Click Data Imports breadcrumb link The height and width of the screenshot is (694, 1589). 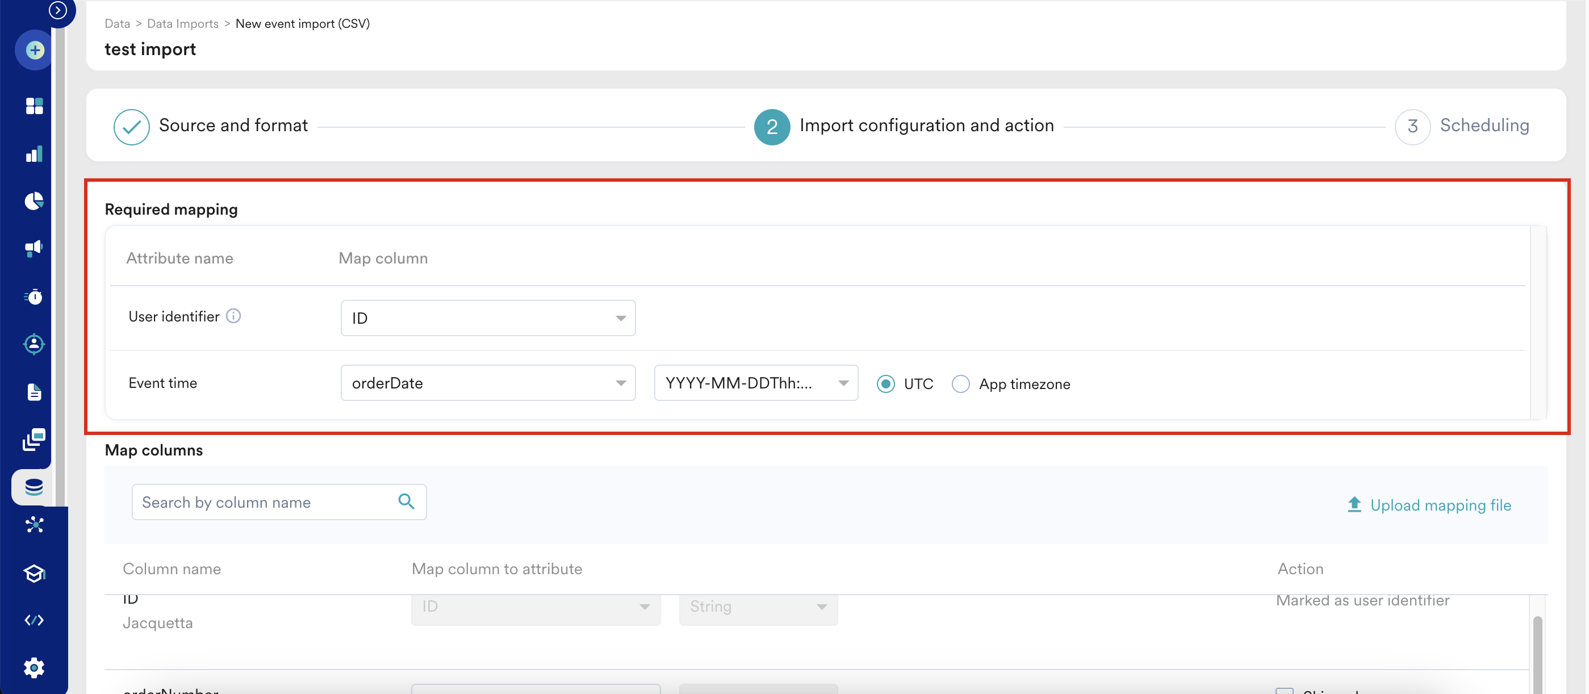pyautogui.click(x=183, y=23)
